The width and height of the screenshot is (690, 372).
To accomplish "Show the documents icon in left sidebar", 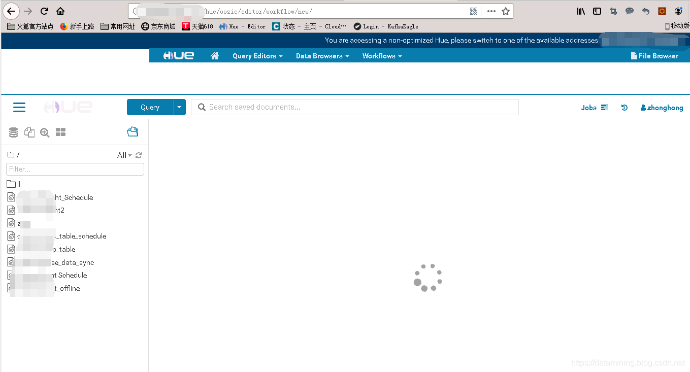I will (29, 132).
